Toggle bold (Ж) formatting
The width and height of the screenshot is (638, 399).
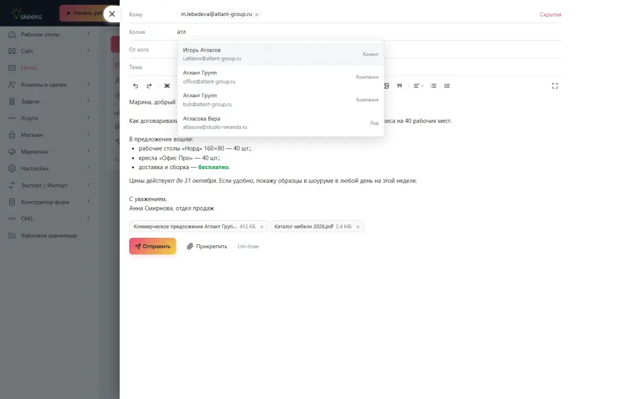[167, 86]
